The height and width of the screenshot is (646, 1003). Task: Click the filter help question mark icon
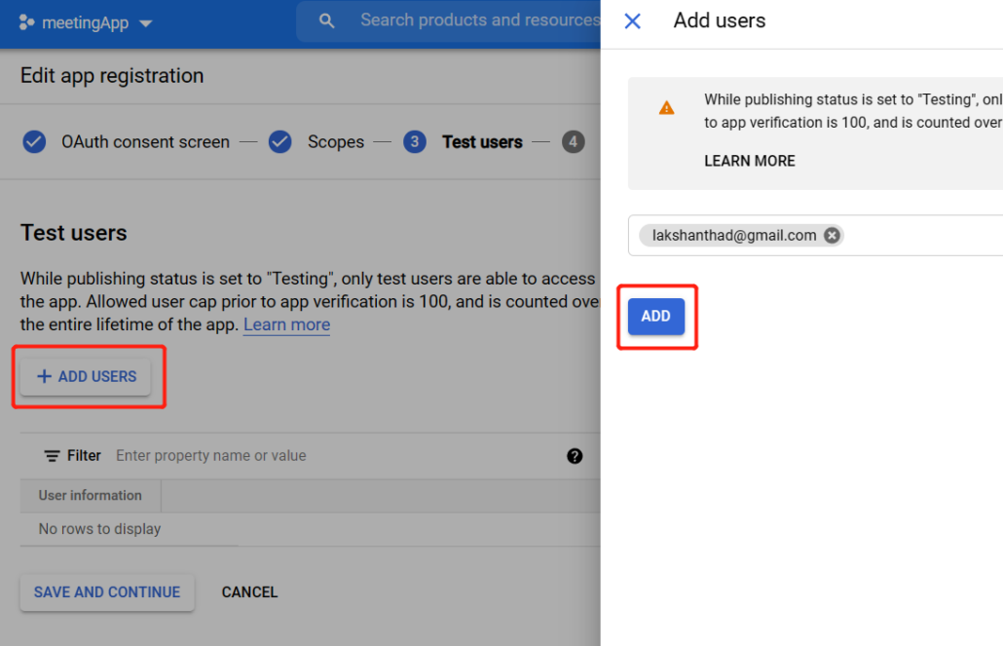click(575, 456)
